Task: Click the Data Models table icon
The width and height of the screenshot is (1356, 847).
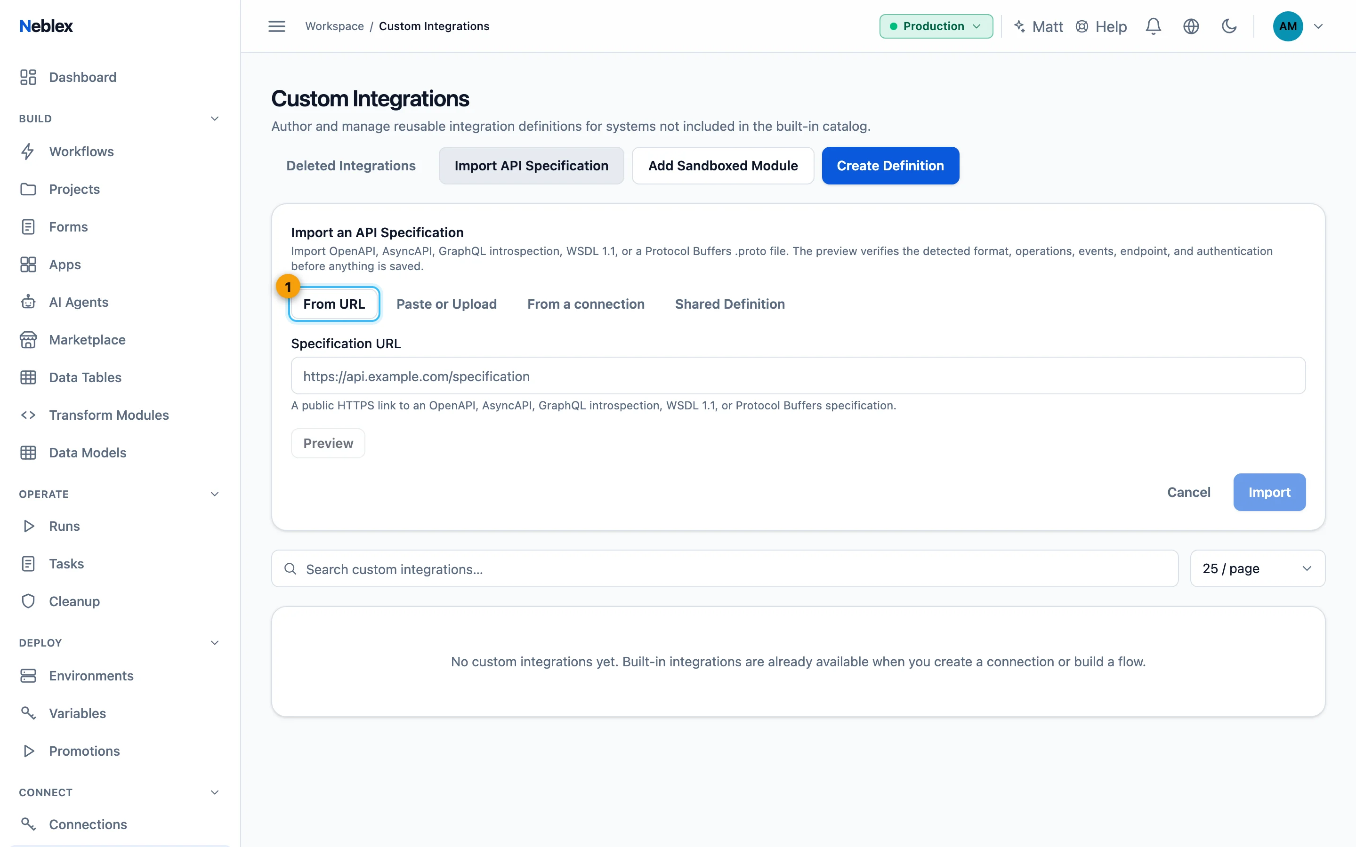Action: point(28,452)
